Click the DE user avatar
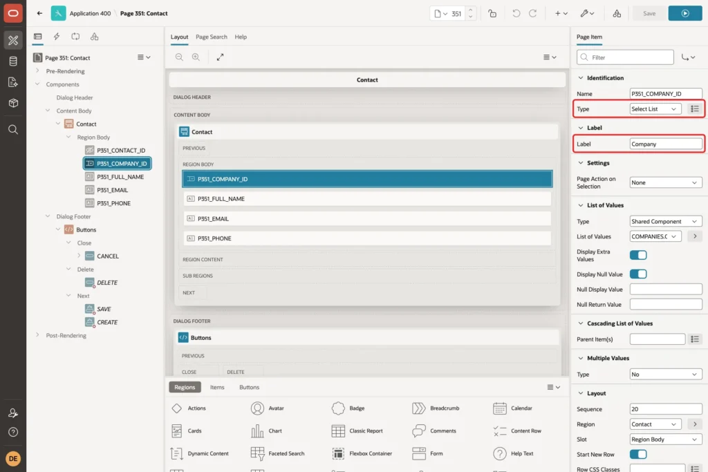 click(13, 458)
